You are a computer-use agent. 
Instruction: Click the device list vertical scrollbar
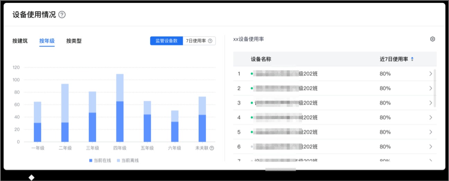point(435,88)
